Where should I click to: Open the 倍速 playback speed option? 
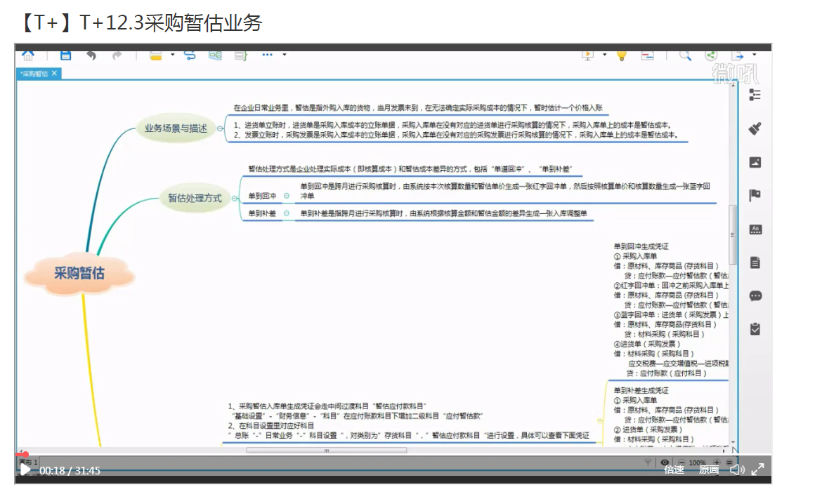click(674, 470)
